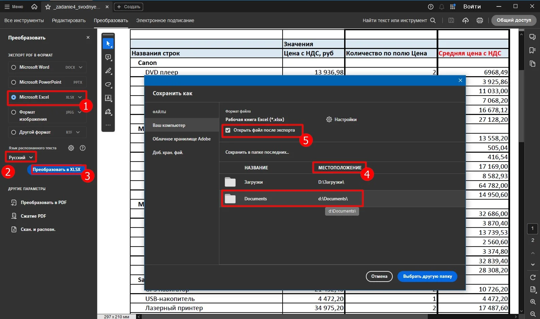540x319 pixels.
Task: Uncheck open file after export checkbox
Action: 228,130
